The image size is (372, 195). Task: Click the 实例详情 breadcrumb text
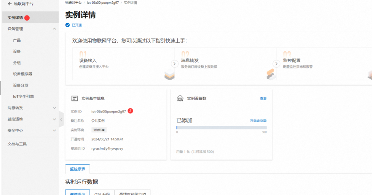click(x=131, y=3)
